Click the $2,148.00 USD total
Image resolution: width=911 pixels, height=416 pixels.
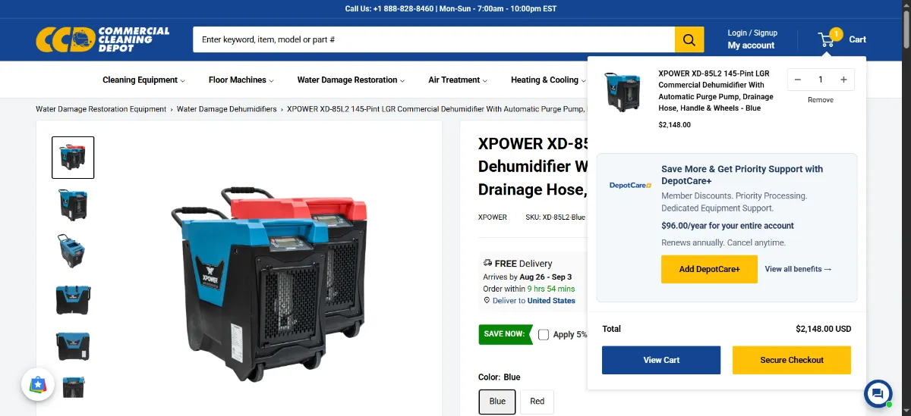click(x=824, y=329)
